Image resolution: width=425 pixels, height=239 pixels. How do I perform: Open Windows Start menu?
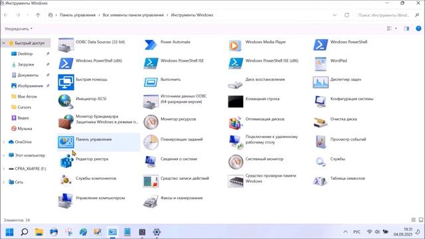pos(9,232)
